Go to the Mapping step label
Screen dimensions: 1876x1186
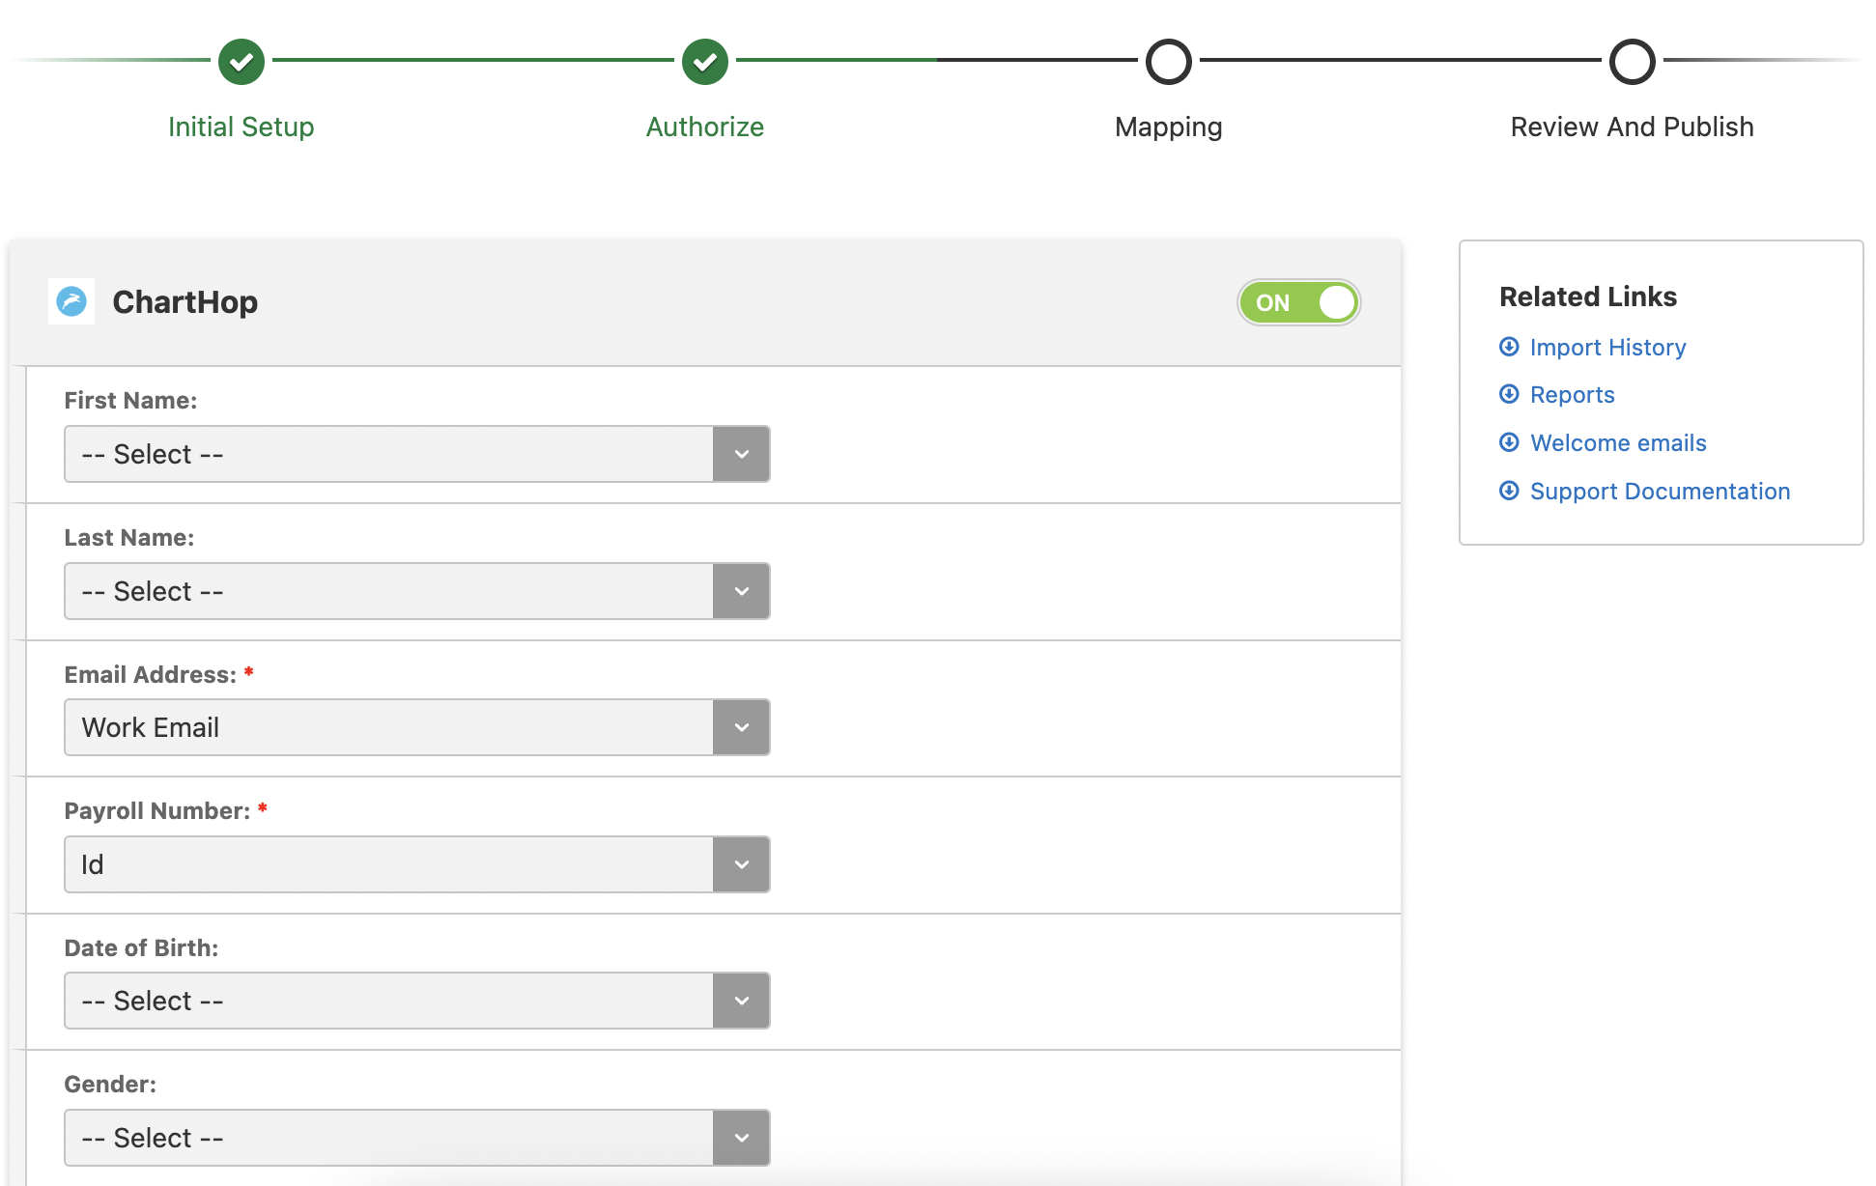[1169, 127]
